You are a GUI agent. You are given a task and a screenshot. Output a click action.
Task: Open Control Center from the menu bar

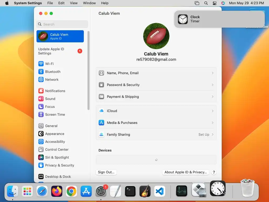point(215,3)
